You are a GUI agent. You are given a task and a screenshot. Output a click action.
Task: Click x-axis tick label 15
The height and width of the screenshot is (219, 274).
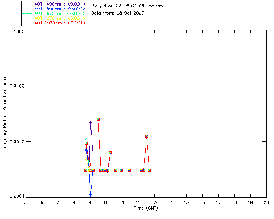186,202
